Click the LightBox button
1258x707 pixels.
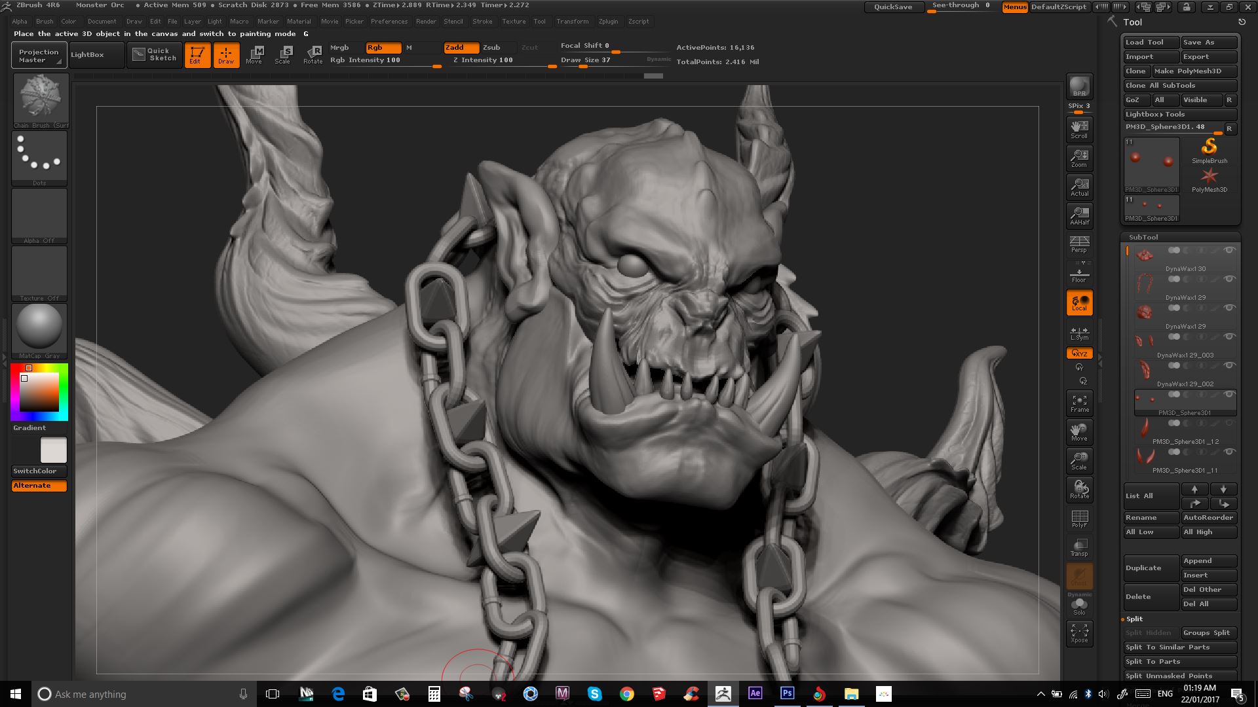[96, 54]
